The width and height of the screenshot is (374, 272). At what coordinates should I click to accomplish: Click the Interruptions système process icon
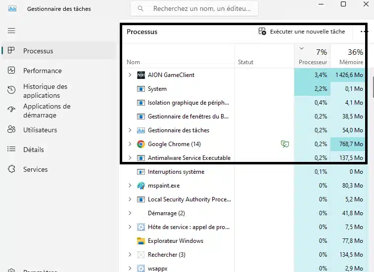[141, 172]
